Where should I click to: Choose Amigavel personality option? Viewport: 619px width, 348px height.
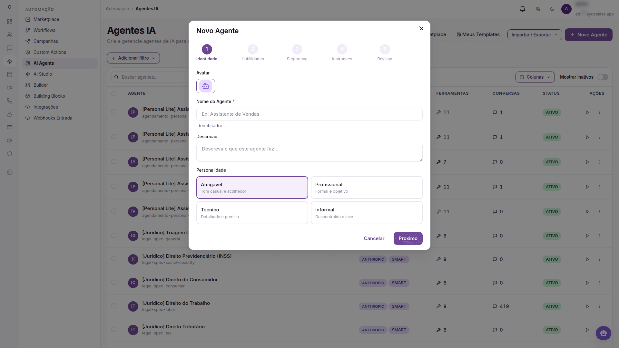tap(252, 188)
